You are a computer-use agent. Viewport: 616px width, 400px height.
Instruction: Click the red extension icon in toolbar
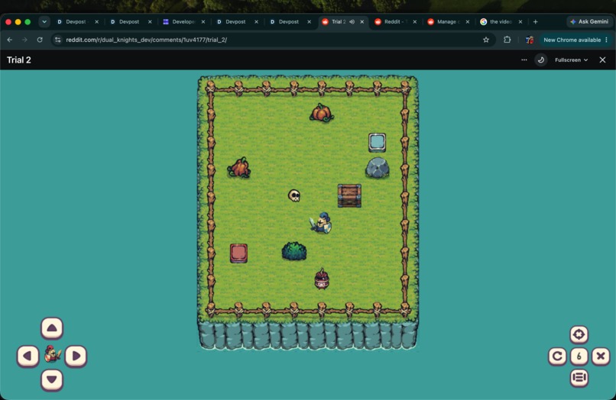[x=530, y=40]
